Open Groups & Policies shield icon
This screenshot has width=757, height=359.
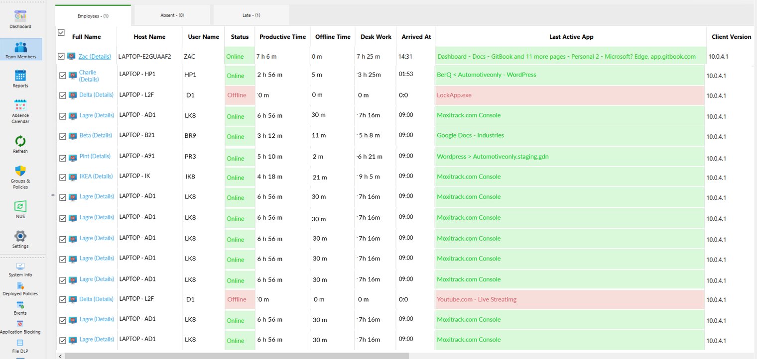[x=20, y=171]
